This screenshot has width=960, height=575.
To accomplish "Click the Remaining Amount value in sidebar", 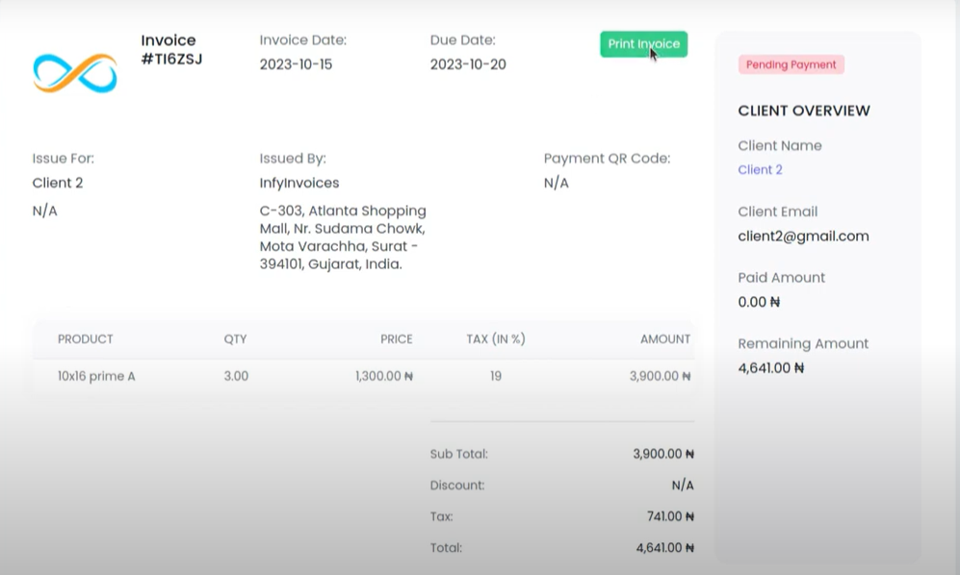I will coord(770,368).
